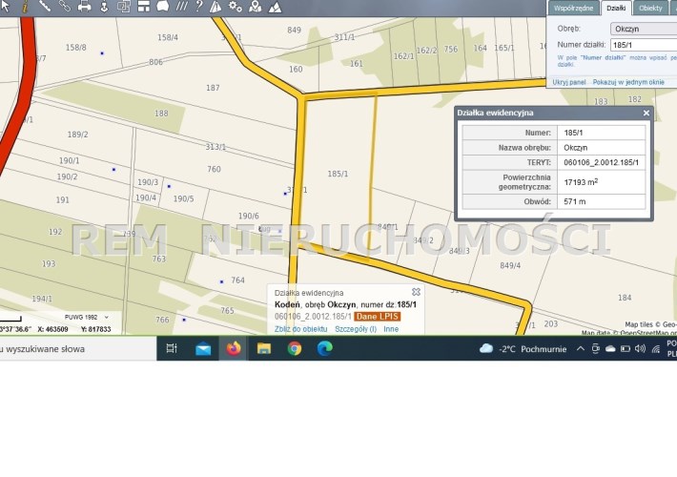
Task: Open the gears settings icon
Action: click(x=236, y=6)
